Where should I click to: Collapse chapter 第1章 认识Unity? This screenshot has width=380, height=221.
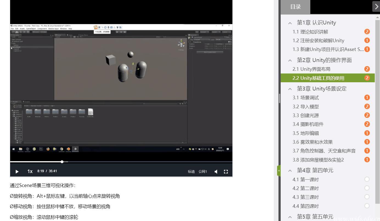[290, 23]
